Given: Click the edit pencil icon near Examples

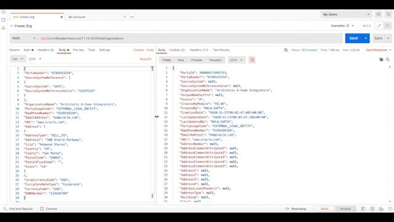Looking at the screenshot, I should point(379,26).
